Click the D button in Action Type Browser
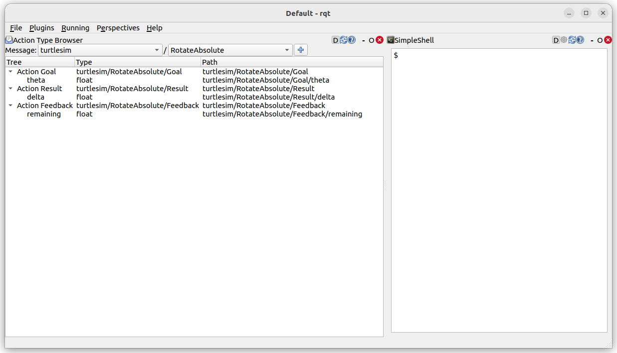 (336, 40)
